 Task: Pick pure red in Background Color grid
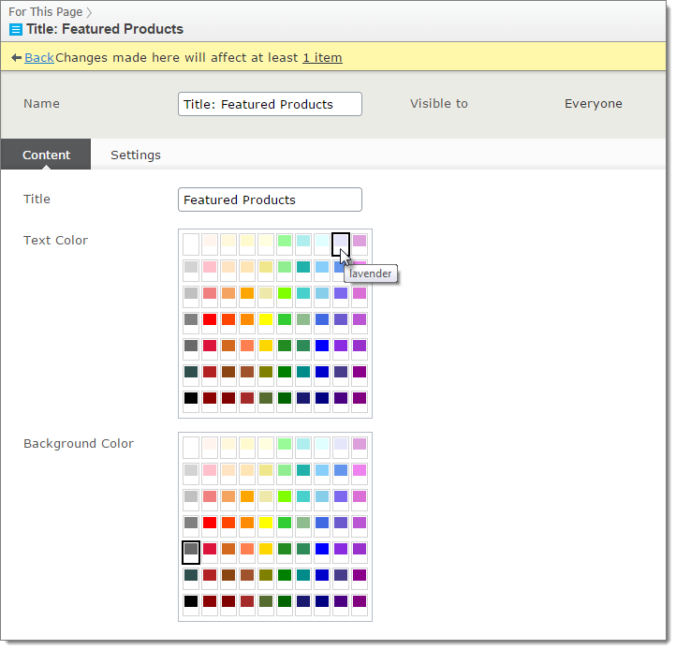[210, 524]
